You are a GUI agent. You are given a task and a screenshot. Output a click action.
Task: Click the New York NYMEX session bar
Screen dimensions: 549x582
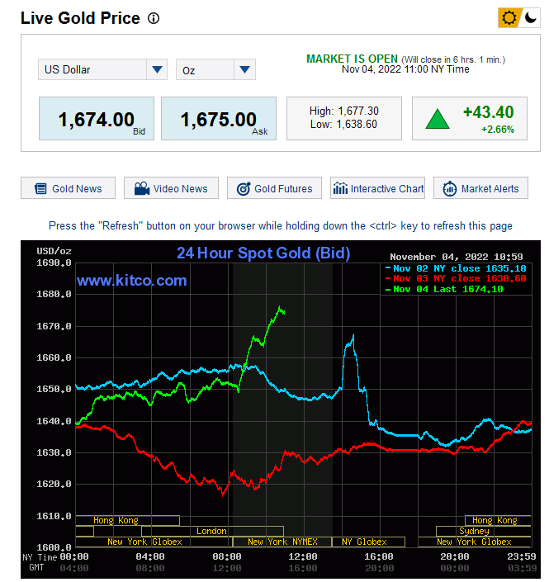point(282,542)
